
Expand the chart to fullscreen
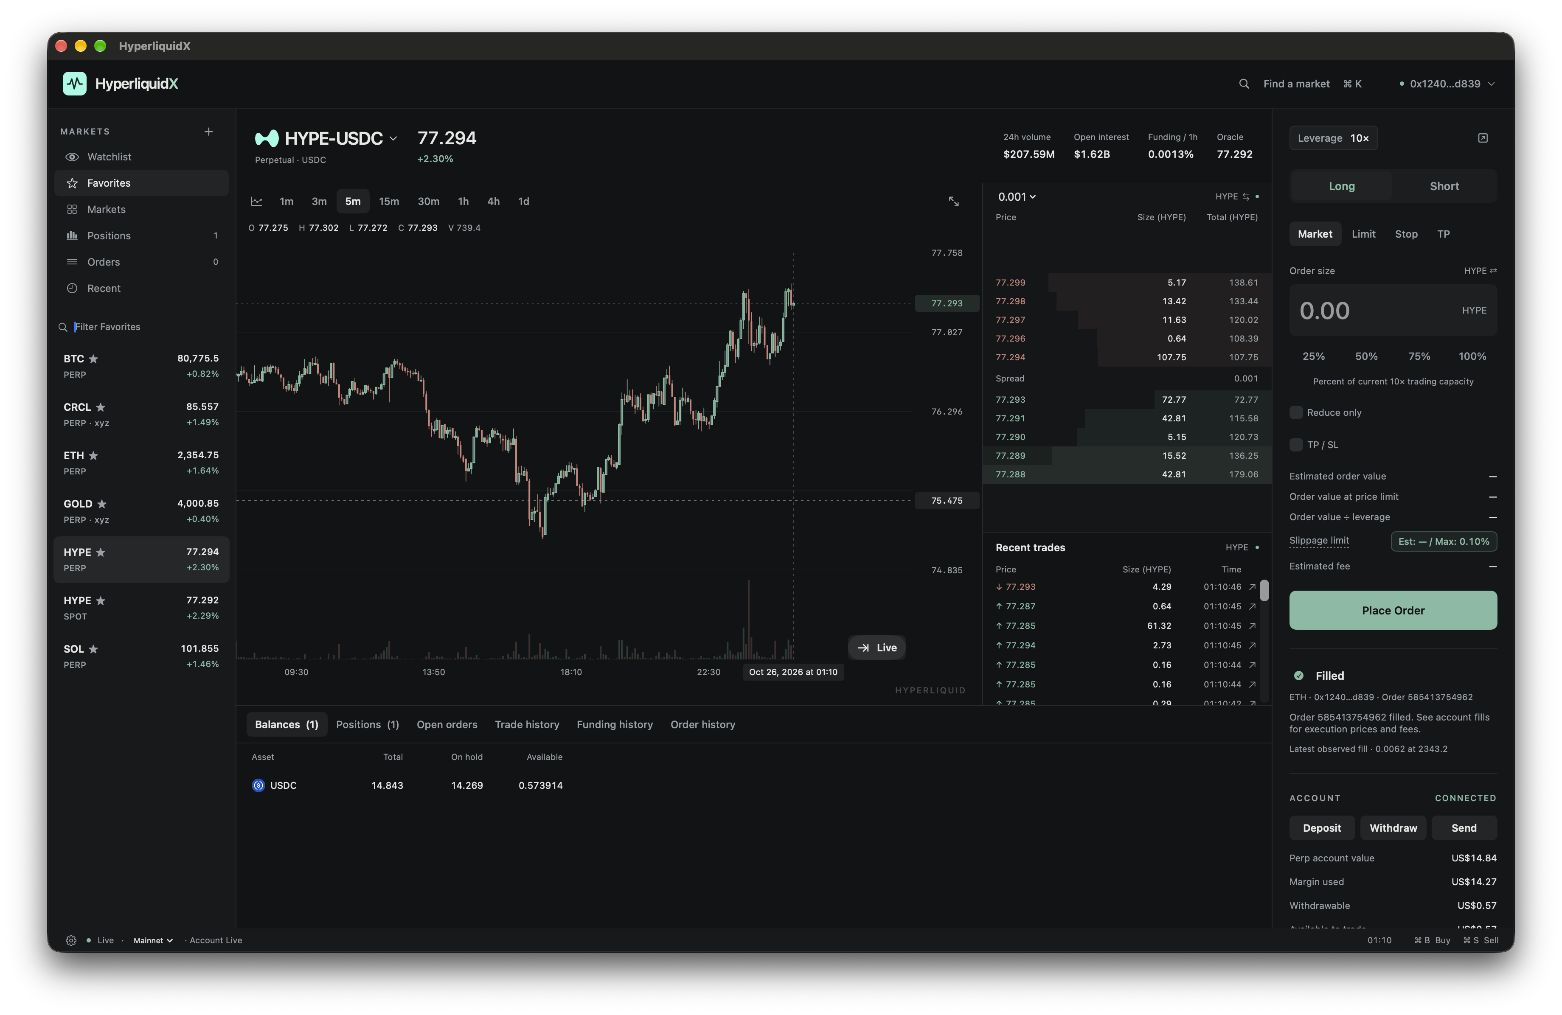pos(954,202)
